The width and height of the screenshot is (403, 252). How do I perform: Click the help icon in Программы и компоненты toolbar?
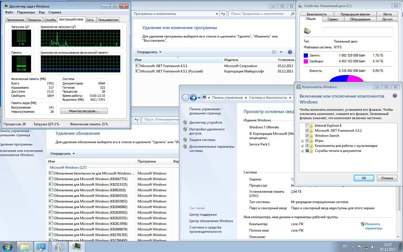pyautogui.click(x=290, y=52)
